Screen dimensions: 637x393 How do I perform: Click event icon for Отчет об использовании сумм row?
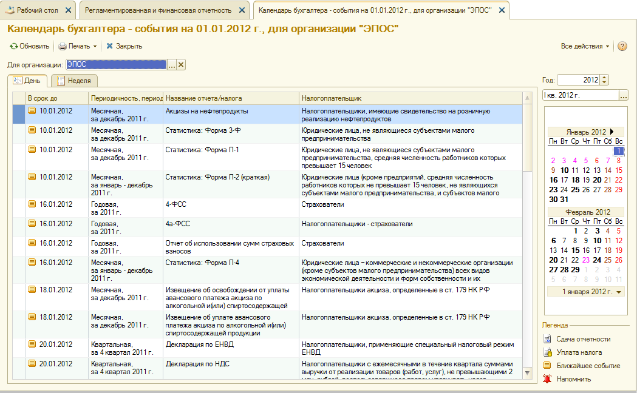click(x=32, y=243)
